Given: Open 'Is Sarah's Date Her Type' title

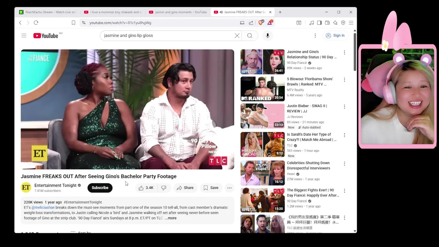Looking at the screenshot, I should click(311, 137).
